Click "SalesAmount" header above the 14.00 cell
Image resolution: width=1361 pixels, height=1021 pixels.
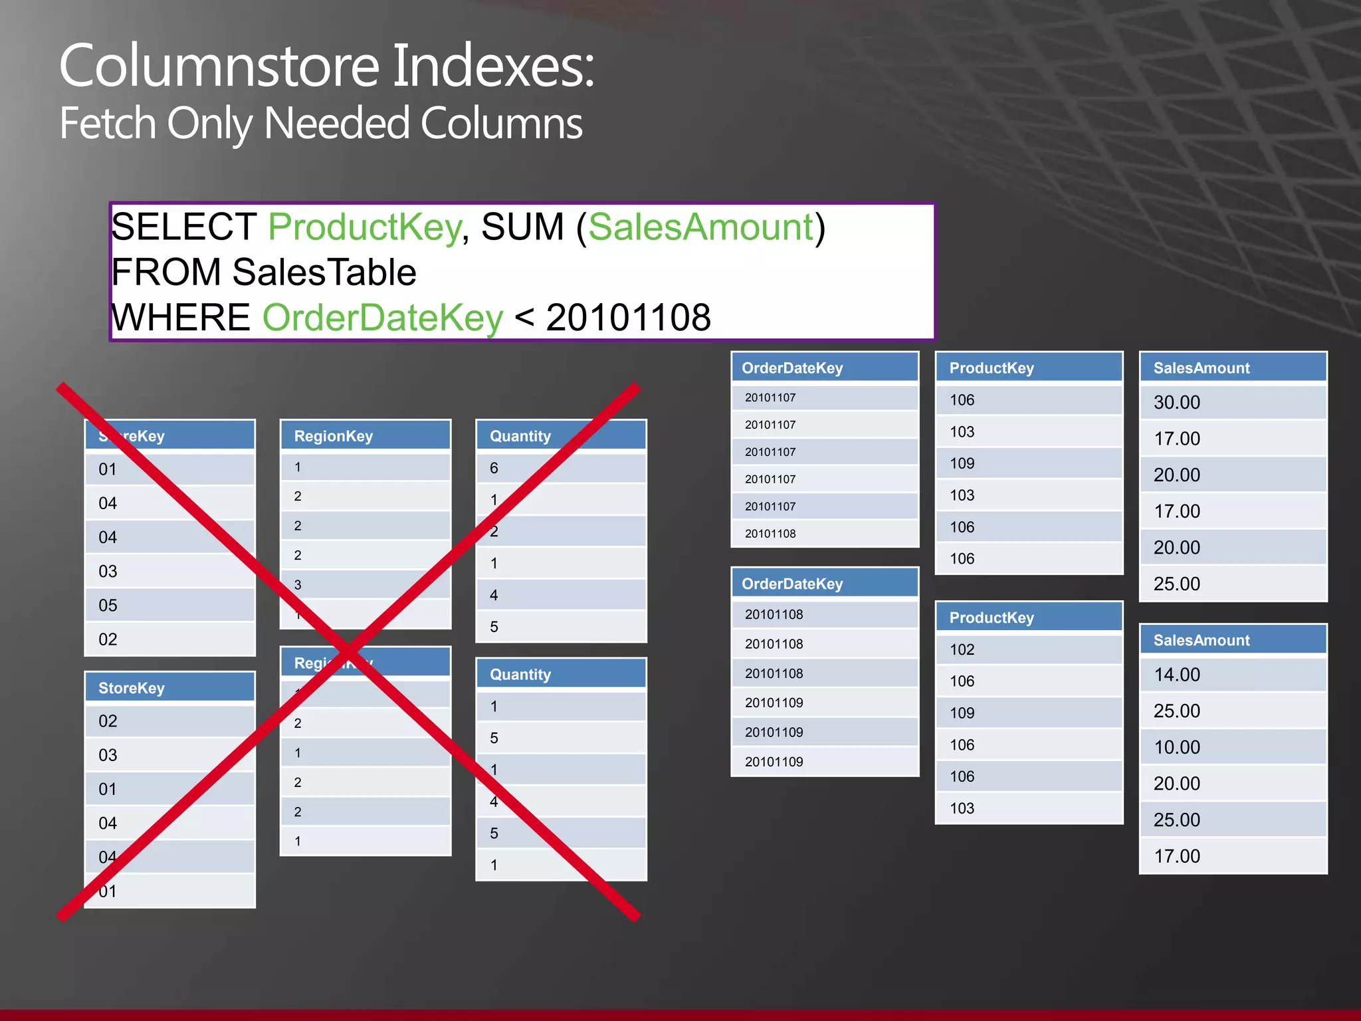1233,640
